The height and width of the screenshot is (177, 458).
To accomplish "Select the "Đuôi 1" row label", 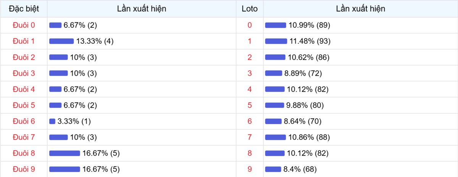I will pos(24,41).
